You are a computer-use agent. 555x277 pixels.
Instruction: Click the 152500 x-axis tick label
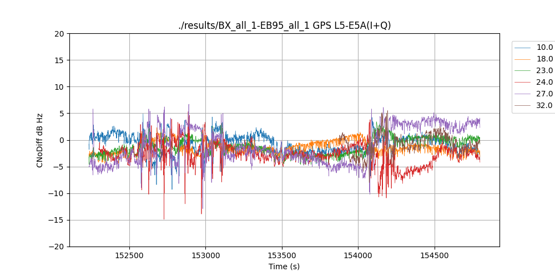click(129, 256)
